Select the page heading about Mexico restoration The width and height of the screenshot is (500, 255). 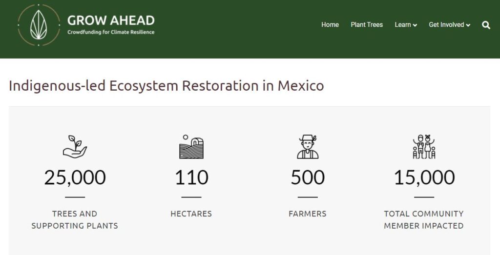tap(167, 86)
